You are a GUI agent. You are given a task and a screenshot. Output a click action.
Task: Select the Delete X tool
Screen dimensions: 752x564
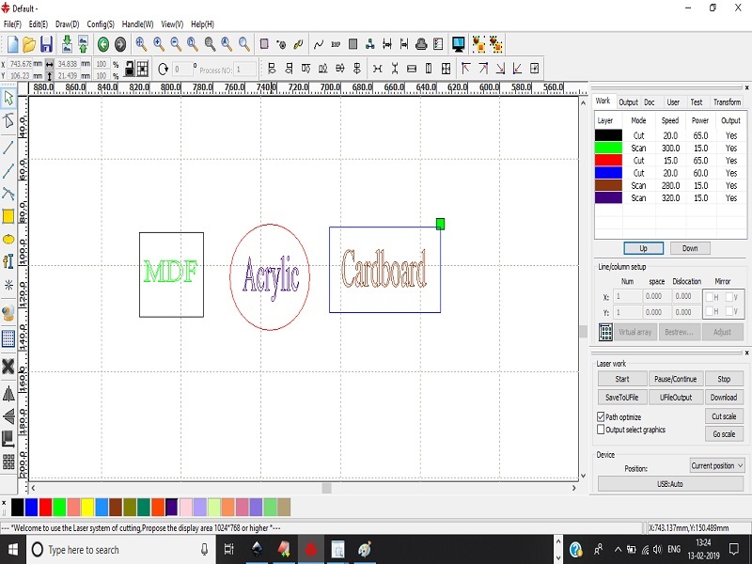point(8,367)
